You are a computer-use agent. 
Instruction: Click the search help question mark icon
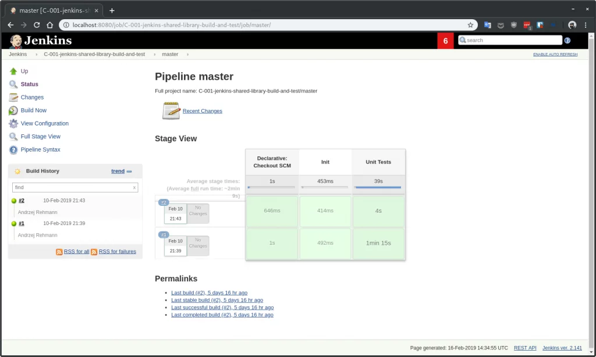tap(567, 40)
